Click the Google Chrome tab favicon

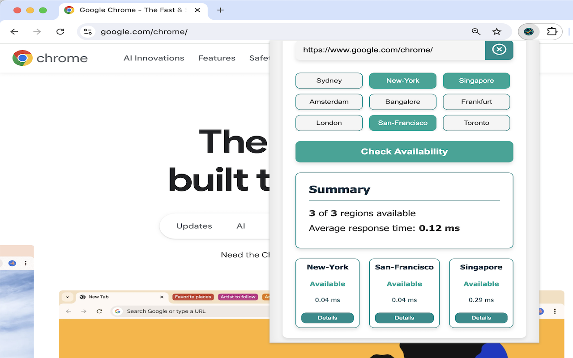69,10
